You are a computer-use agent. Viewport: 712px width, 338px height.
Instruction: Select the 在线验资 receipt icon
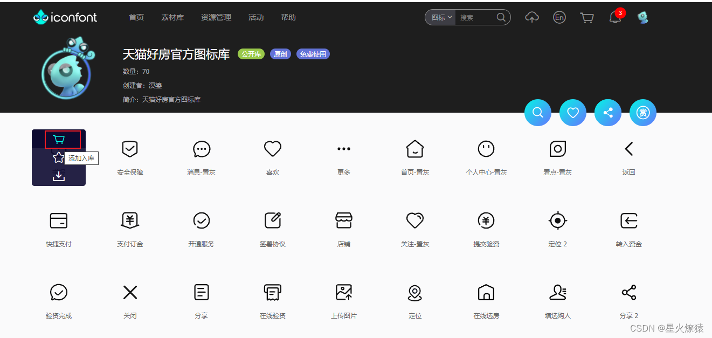point(273,292)
